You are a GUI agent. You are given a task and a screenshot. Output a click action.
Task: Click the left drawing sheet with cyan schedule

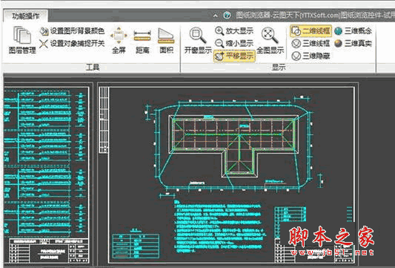47,175
